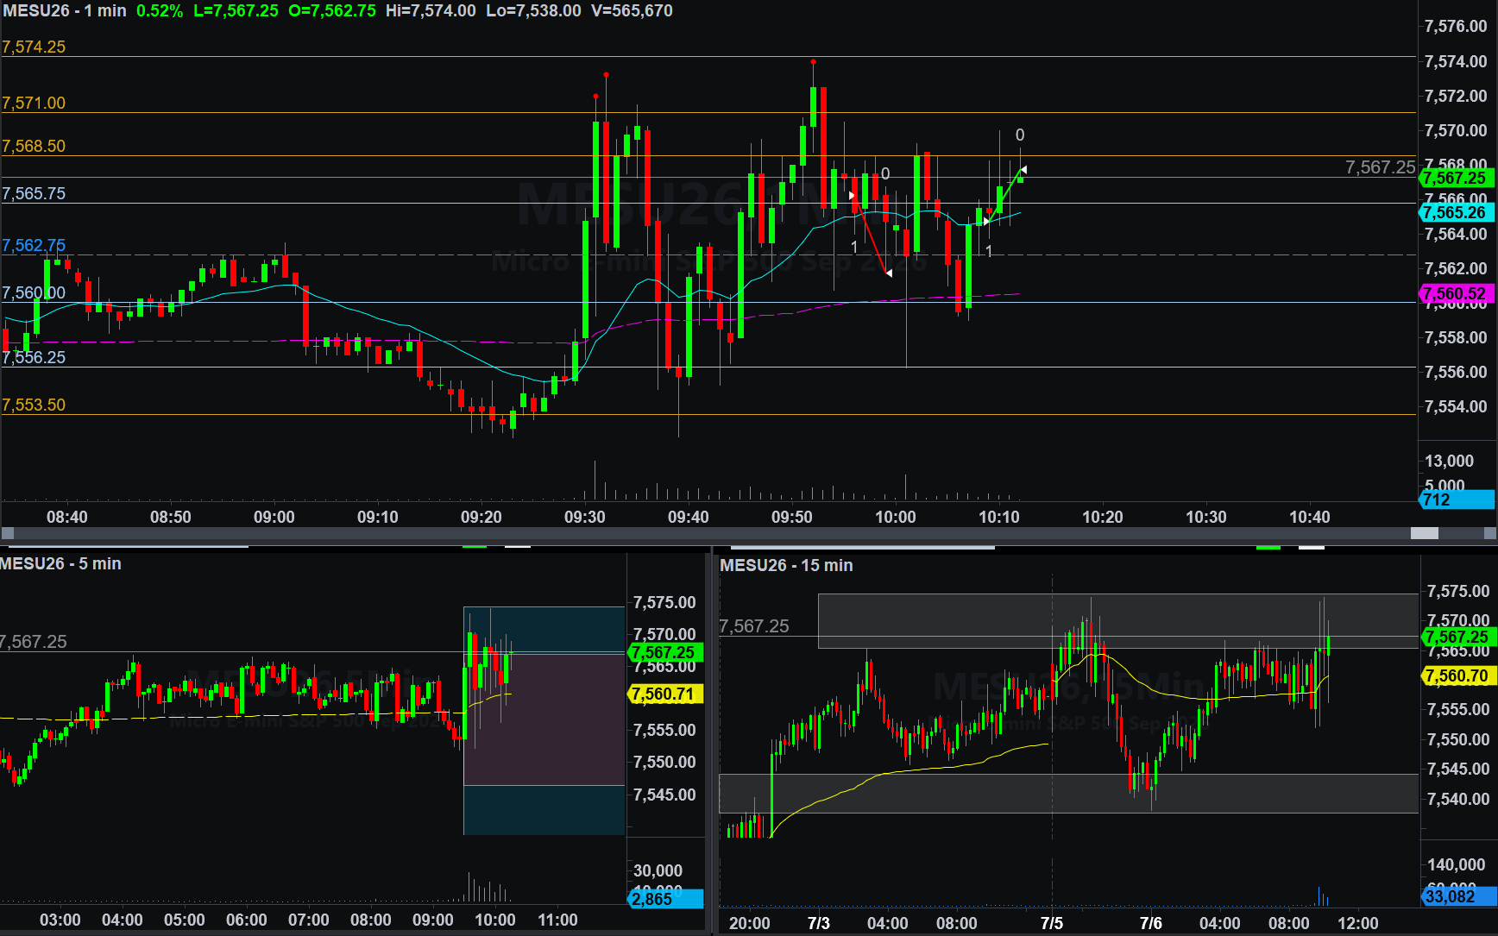Click the 10:10 time label on 1 min axis
Image resolution: width=1498 pixels, height=936 pixels.
[999, 518]
